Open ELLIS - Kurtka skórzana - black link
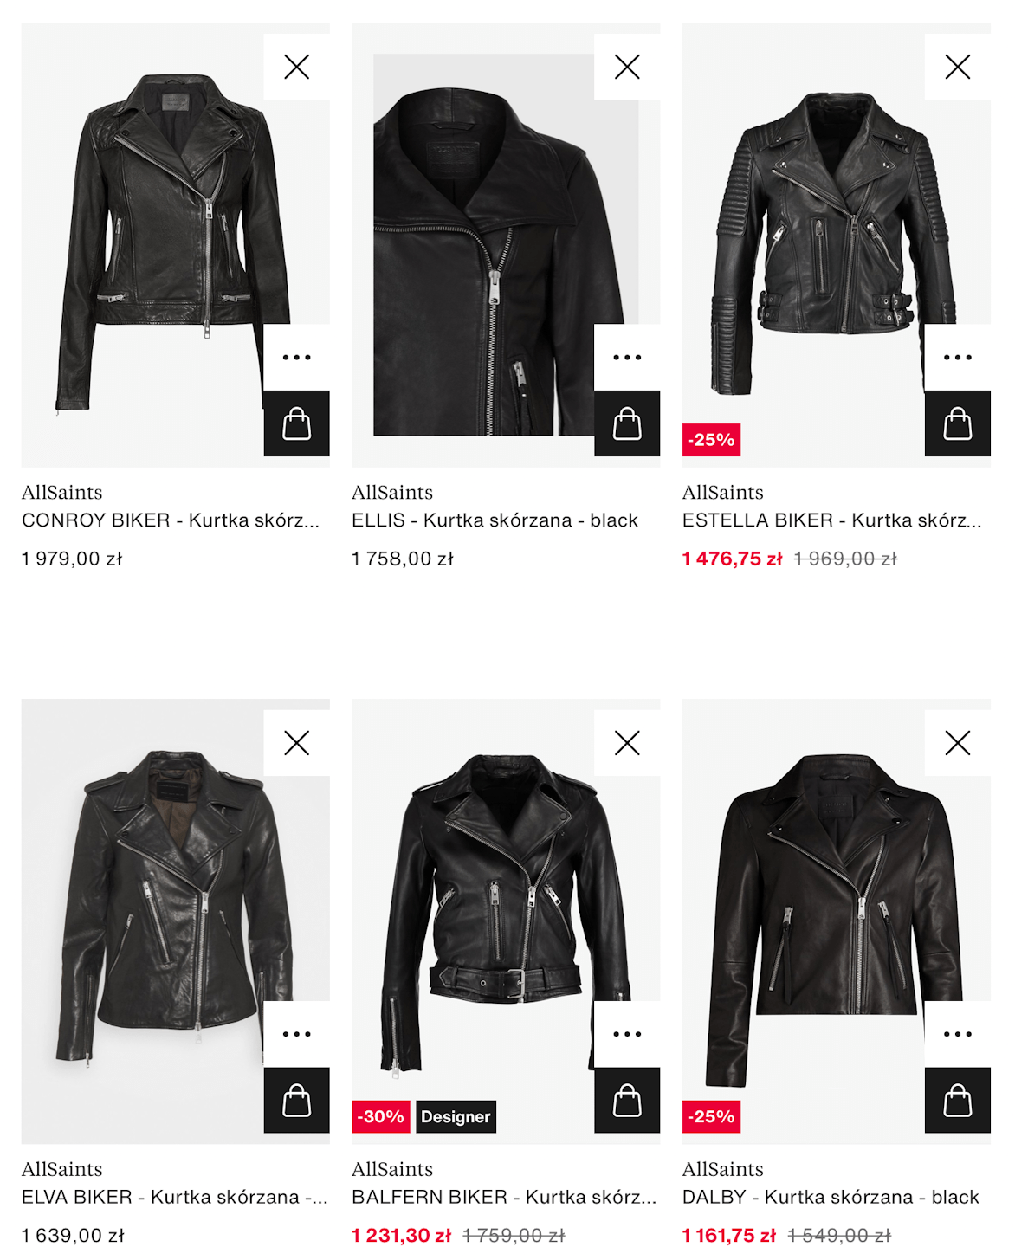The image size is (1015, 1260). point(495,520)
